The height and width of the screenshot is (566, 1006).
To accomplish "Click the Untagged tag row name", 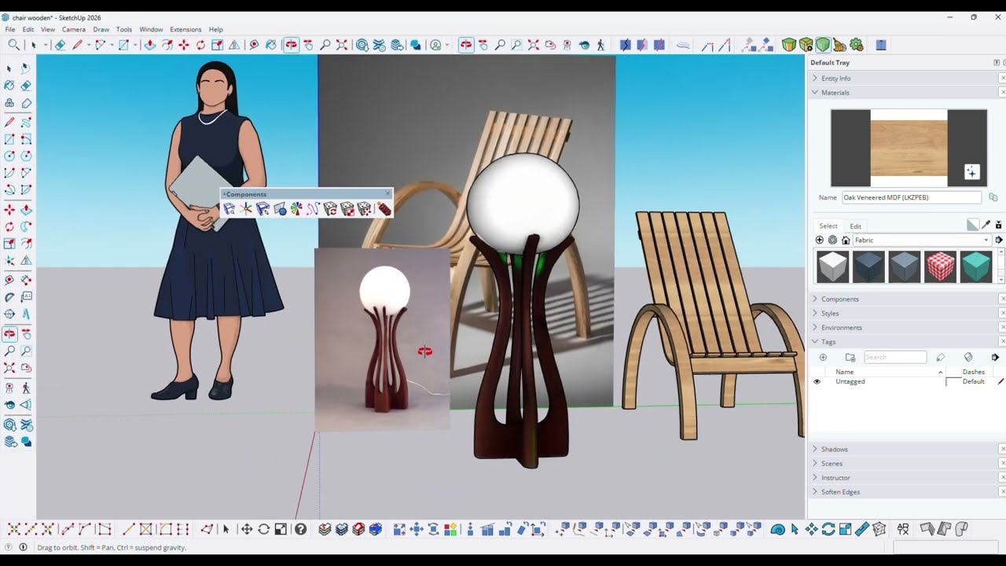I will pyautogui.click(x=850, y=382).
